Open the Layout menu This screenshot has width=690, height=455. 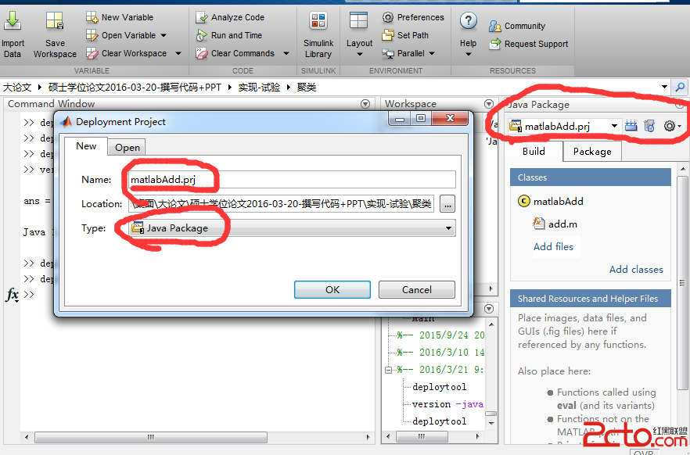[x=359, y=34]
